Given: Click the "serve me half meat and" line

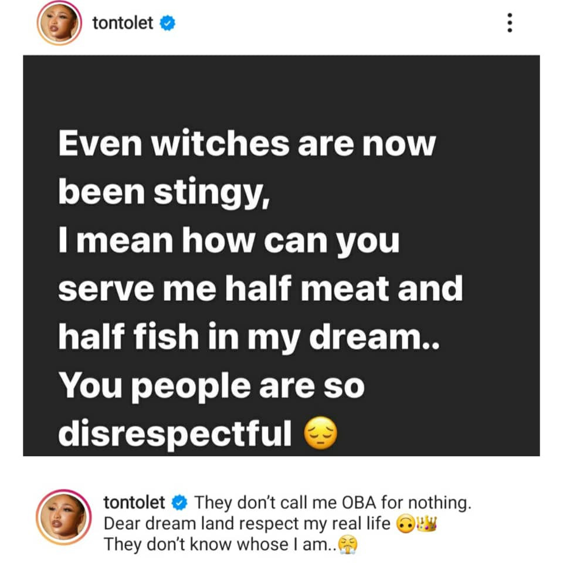Looking at the screenshot, I should tap(260, 290).
